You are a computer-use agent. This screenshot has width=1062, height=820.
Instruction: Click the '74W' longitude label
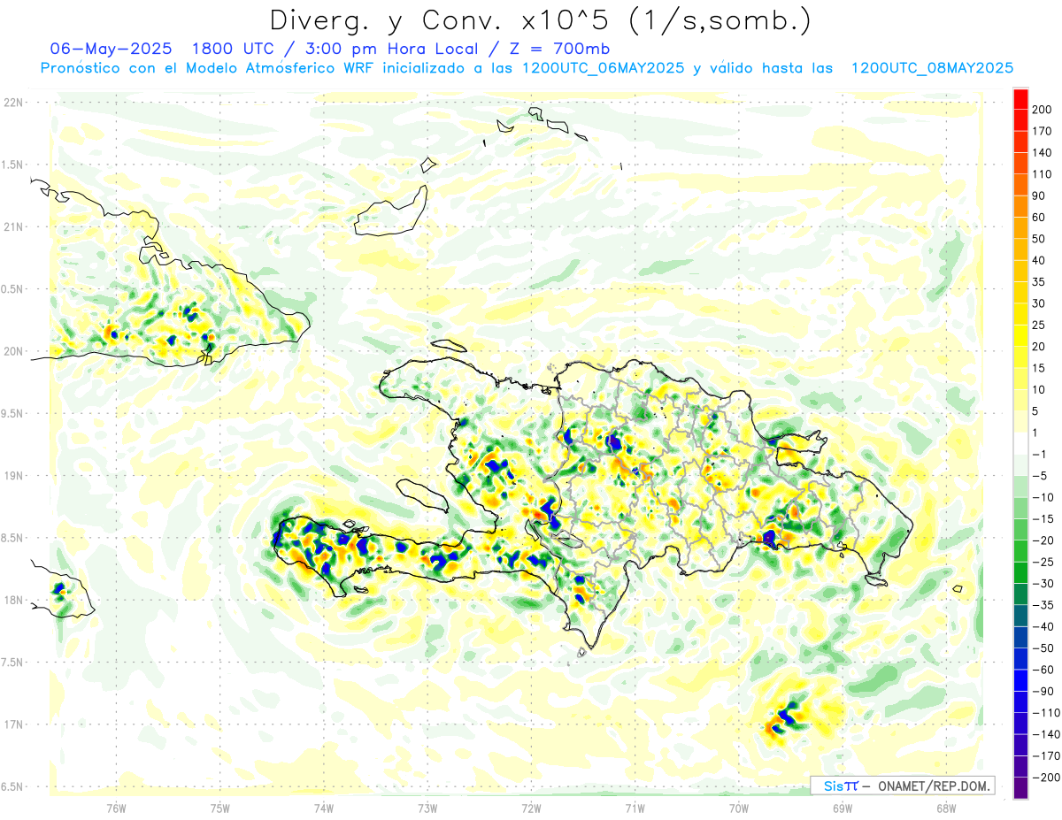pos(324,809)
